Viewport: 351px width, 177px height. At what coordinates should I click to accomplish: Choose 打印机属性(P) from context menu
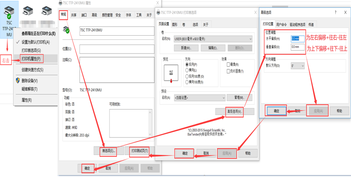click(31, 59)
